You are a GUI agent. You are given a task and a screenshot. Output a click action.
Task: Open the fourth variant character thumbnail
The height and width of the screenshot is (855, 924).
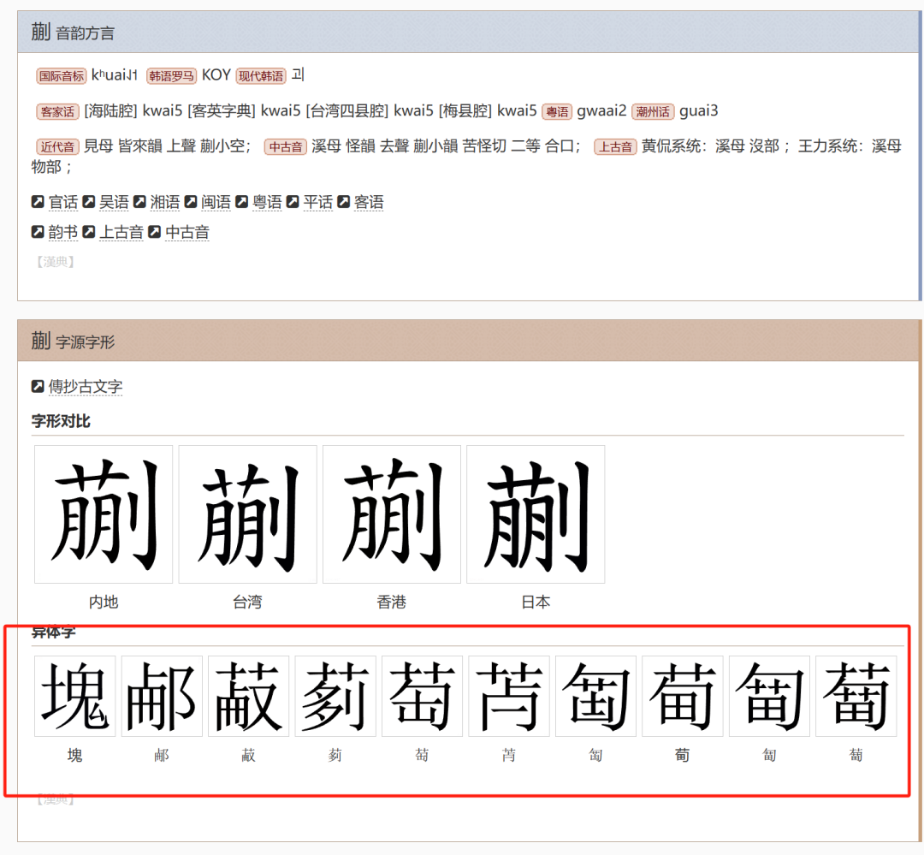click(335, 696)
